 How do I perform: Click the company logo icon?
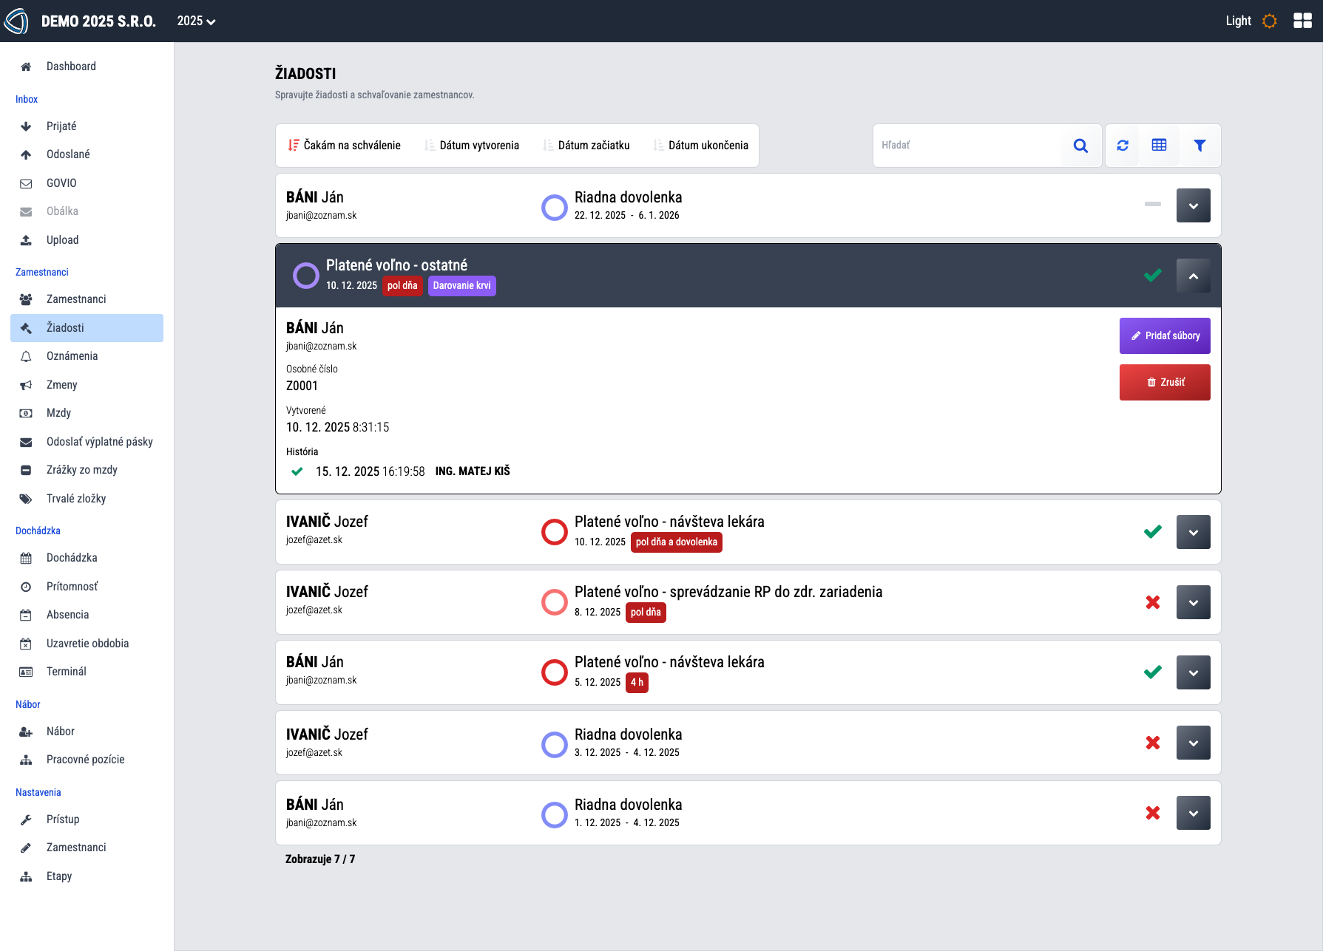pyautogui.click(x=16, y=21)
